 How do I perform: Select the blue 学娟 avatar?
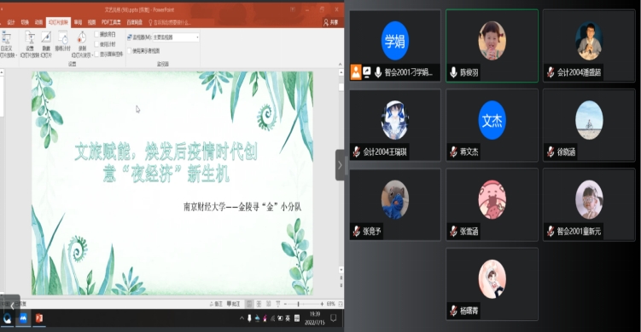coord(395,41)
